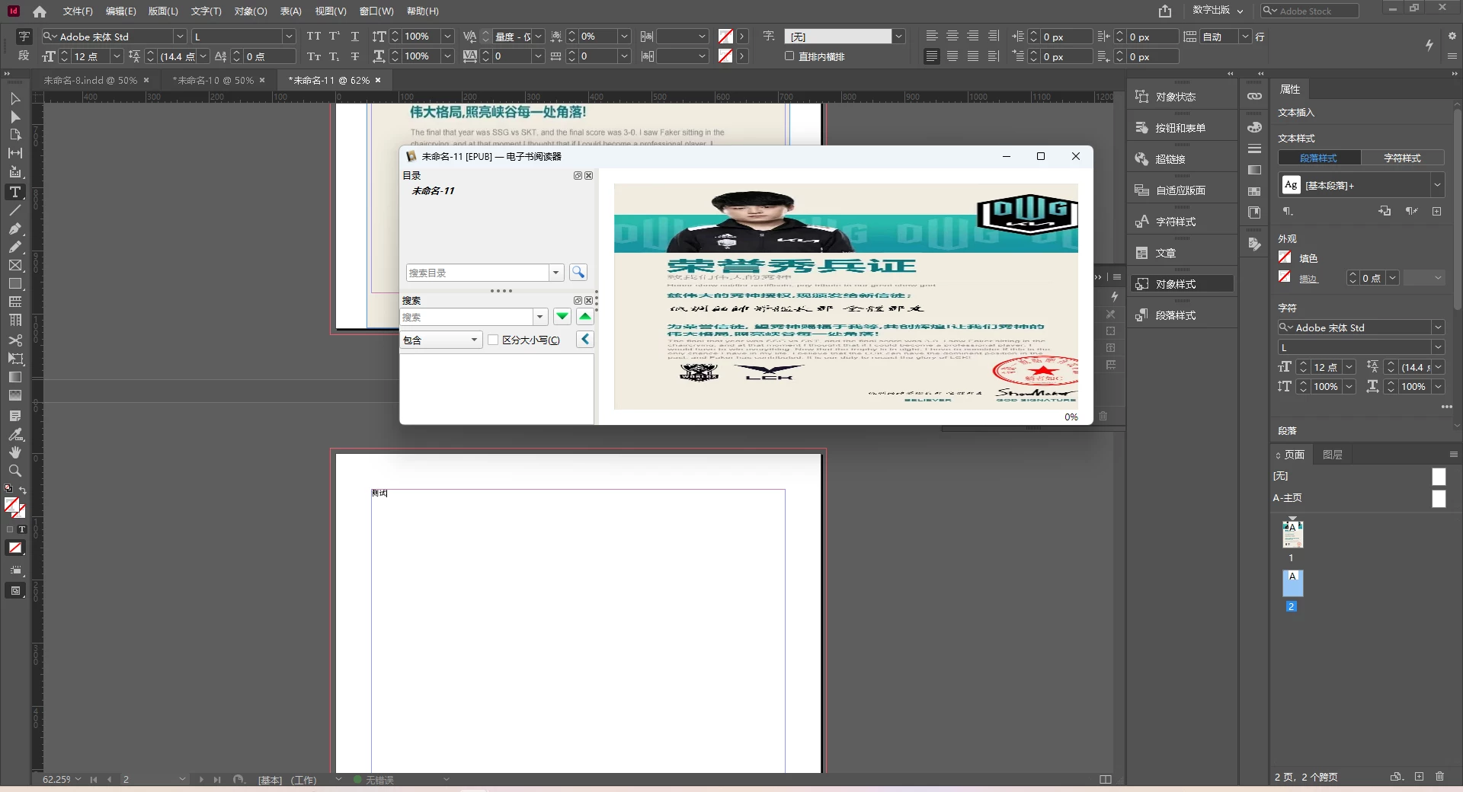Screen dimensions: 1463x792
Task: Select the Pencil tool
Action: [14, 247]
